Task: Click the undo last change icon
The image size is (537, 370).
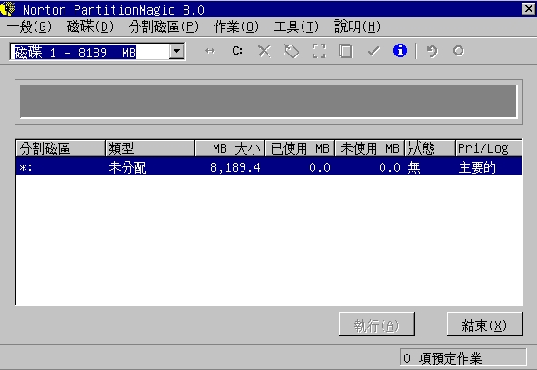Action: point(432,52)
